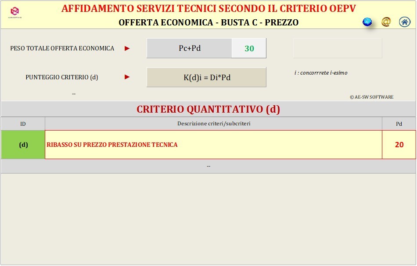Click the AE-SW Software logo

15,12
